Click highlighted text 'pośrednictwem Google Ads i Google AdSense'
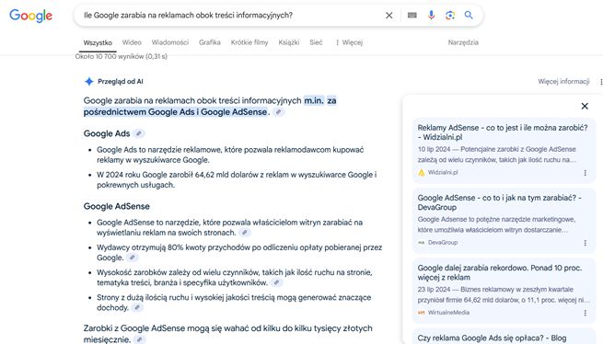The width and height of the screenshot is (603, 344). [x=175, y=112]
